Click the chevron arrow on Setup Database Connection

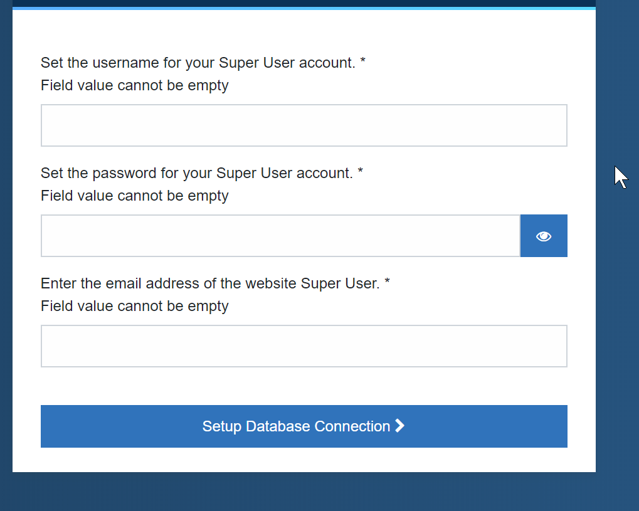click(400, 426)
